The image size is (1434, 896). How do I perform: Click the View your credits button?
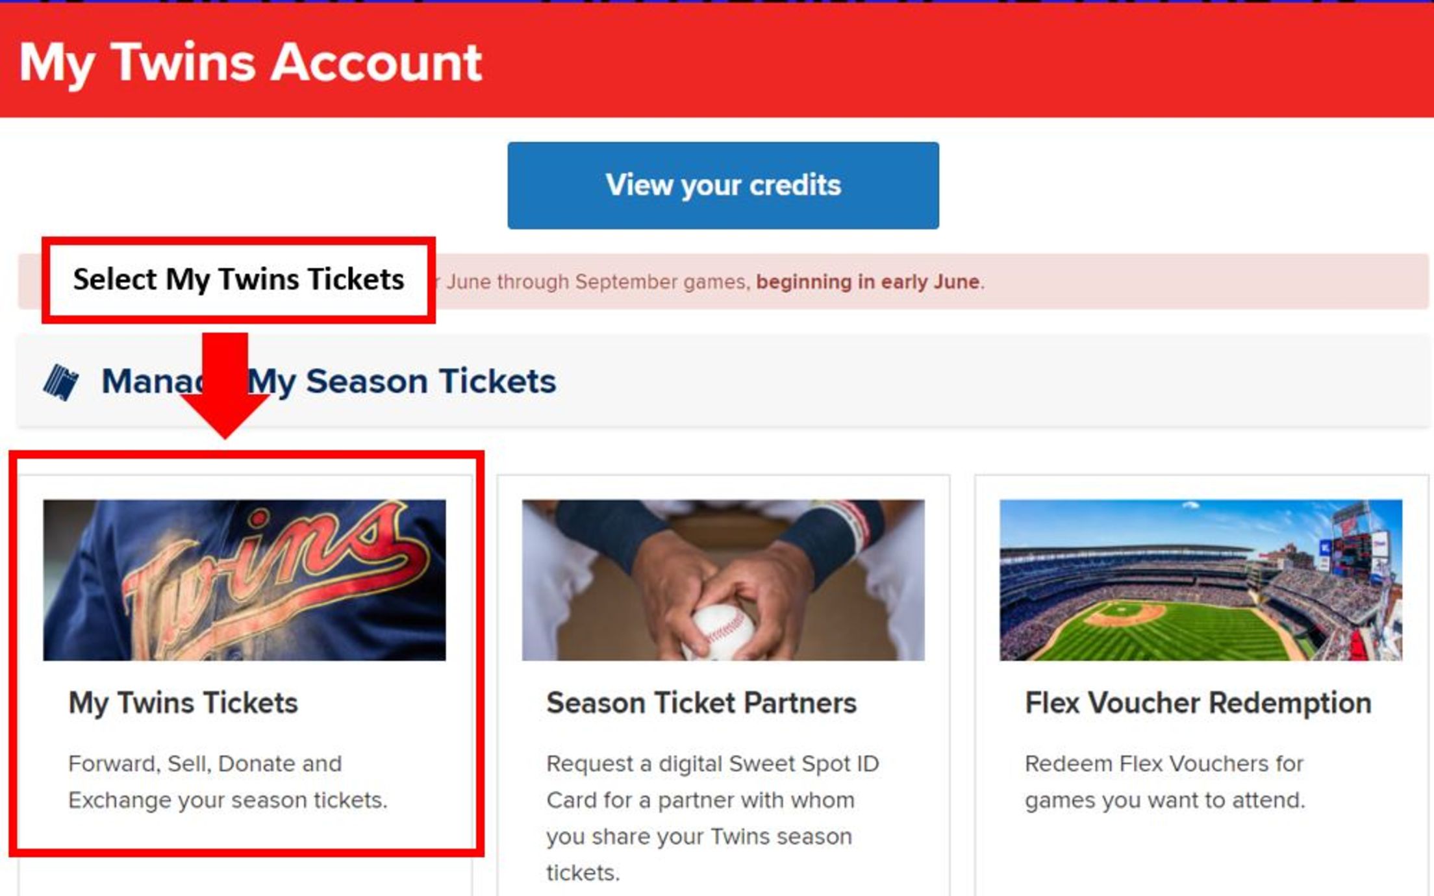click(x=723, y=186)
